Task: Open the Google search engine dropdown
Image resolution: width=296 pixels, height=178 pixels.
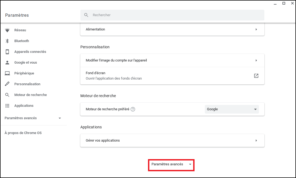Action: [232, 109]
